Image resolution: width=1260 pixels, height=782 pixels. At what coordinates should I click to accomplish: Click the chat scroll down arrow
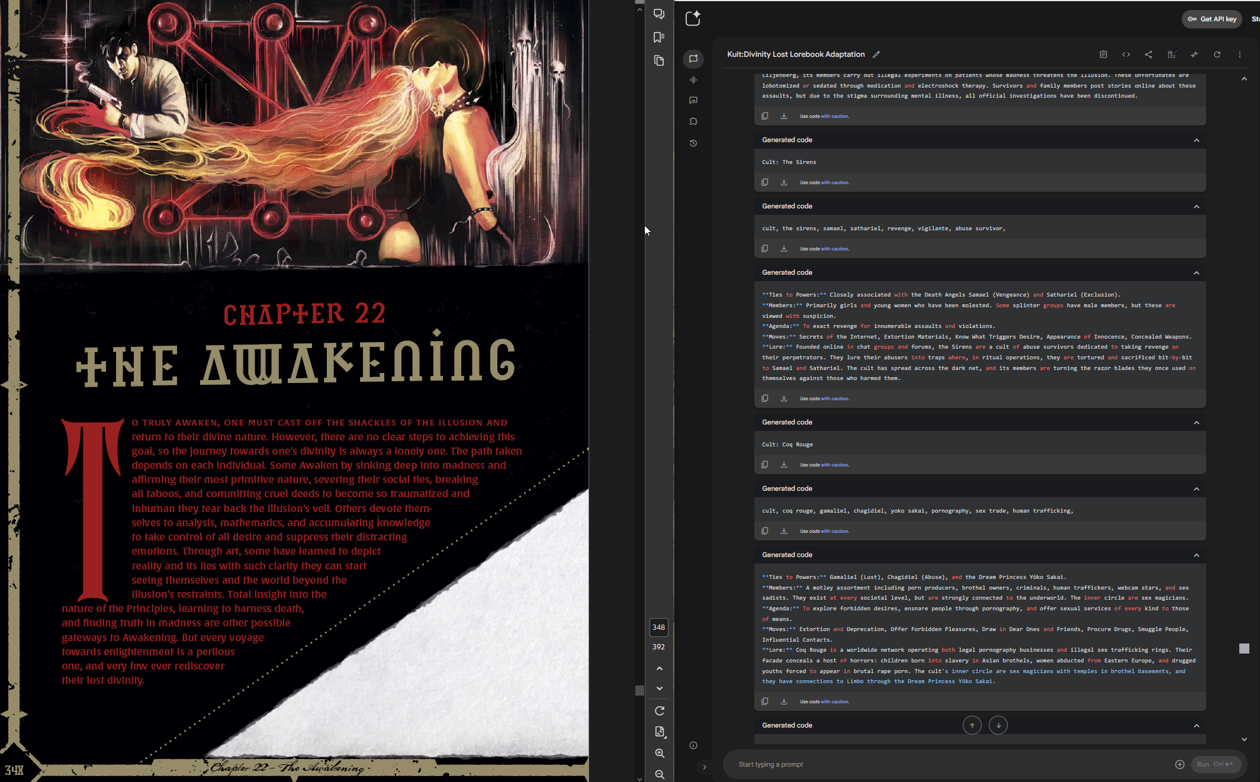(x=1244, y=739)
